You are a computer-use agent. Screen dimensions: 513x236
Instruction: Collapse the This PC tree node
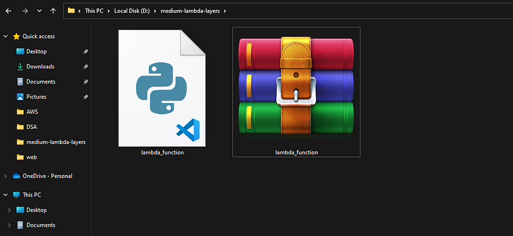click(x=5, y=195)
